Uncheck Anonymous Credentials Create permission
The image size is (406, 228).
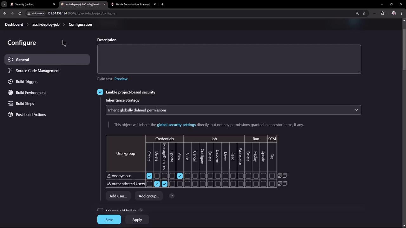point(149,176)
